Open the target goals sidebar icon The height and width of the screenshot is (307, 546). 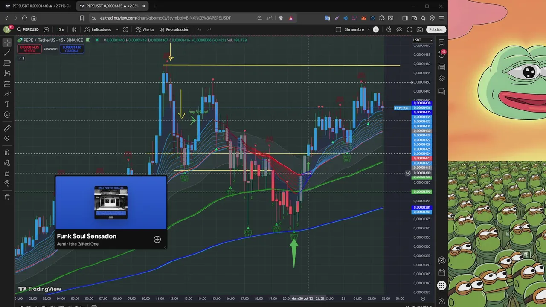[x=441, y=261]
